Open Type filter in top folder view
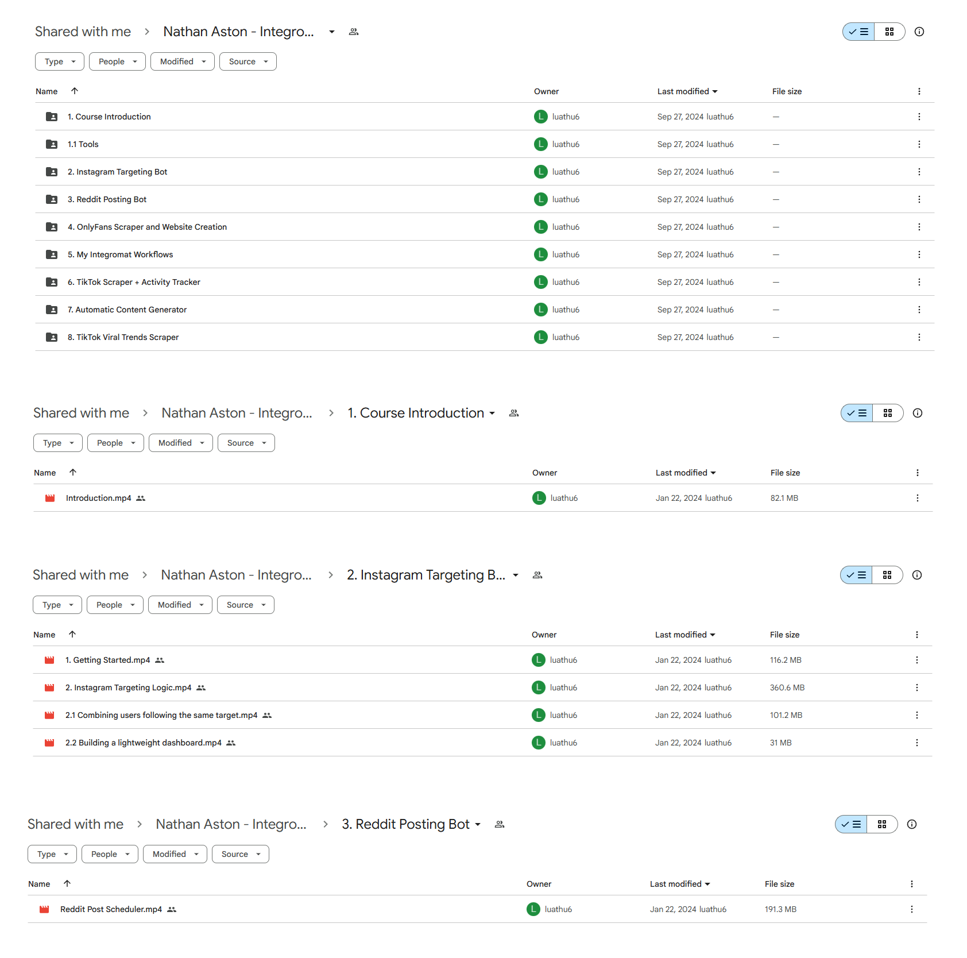Screen dimensions: 967x958 [x=60, y=61]
